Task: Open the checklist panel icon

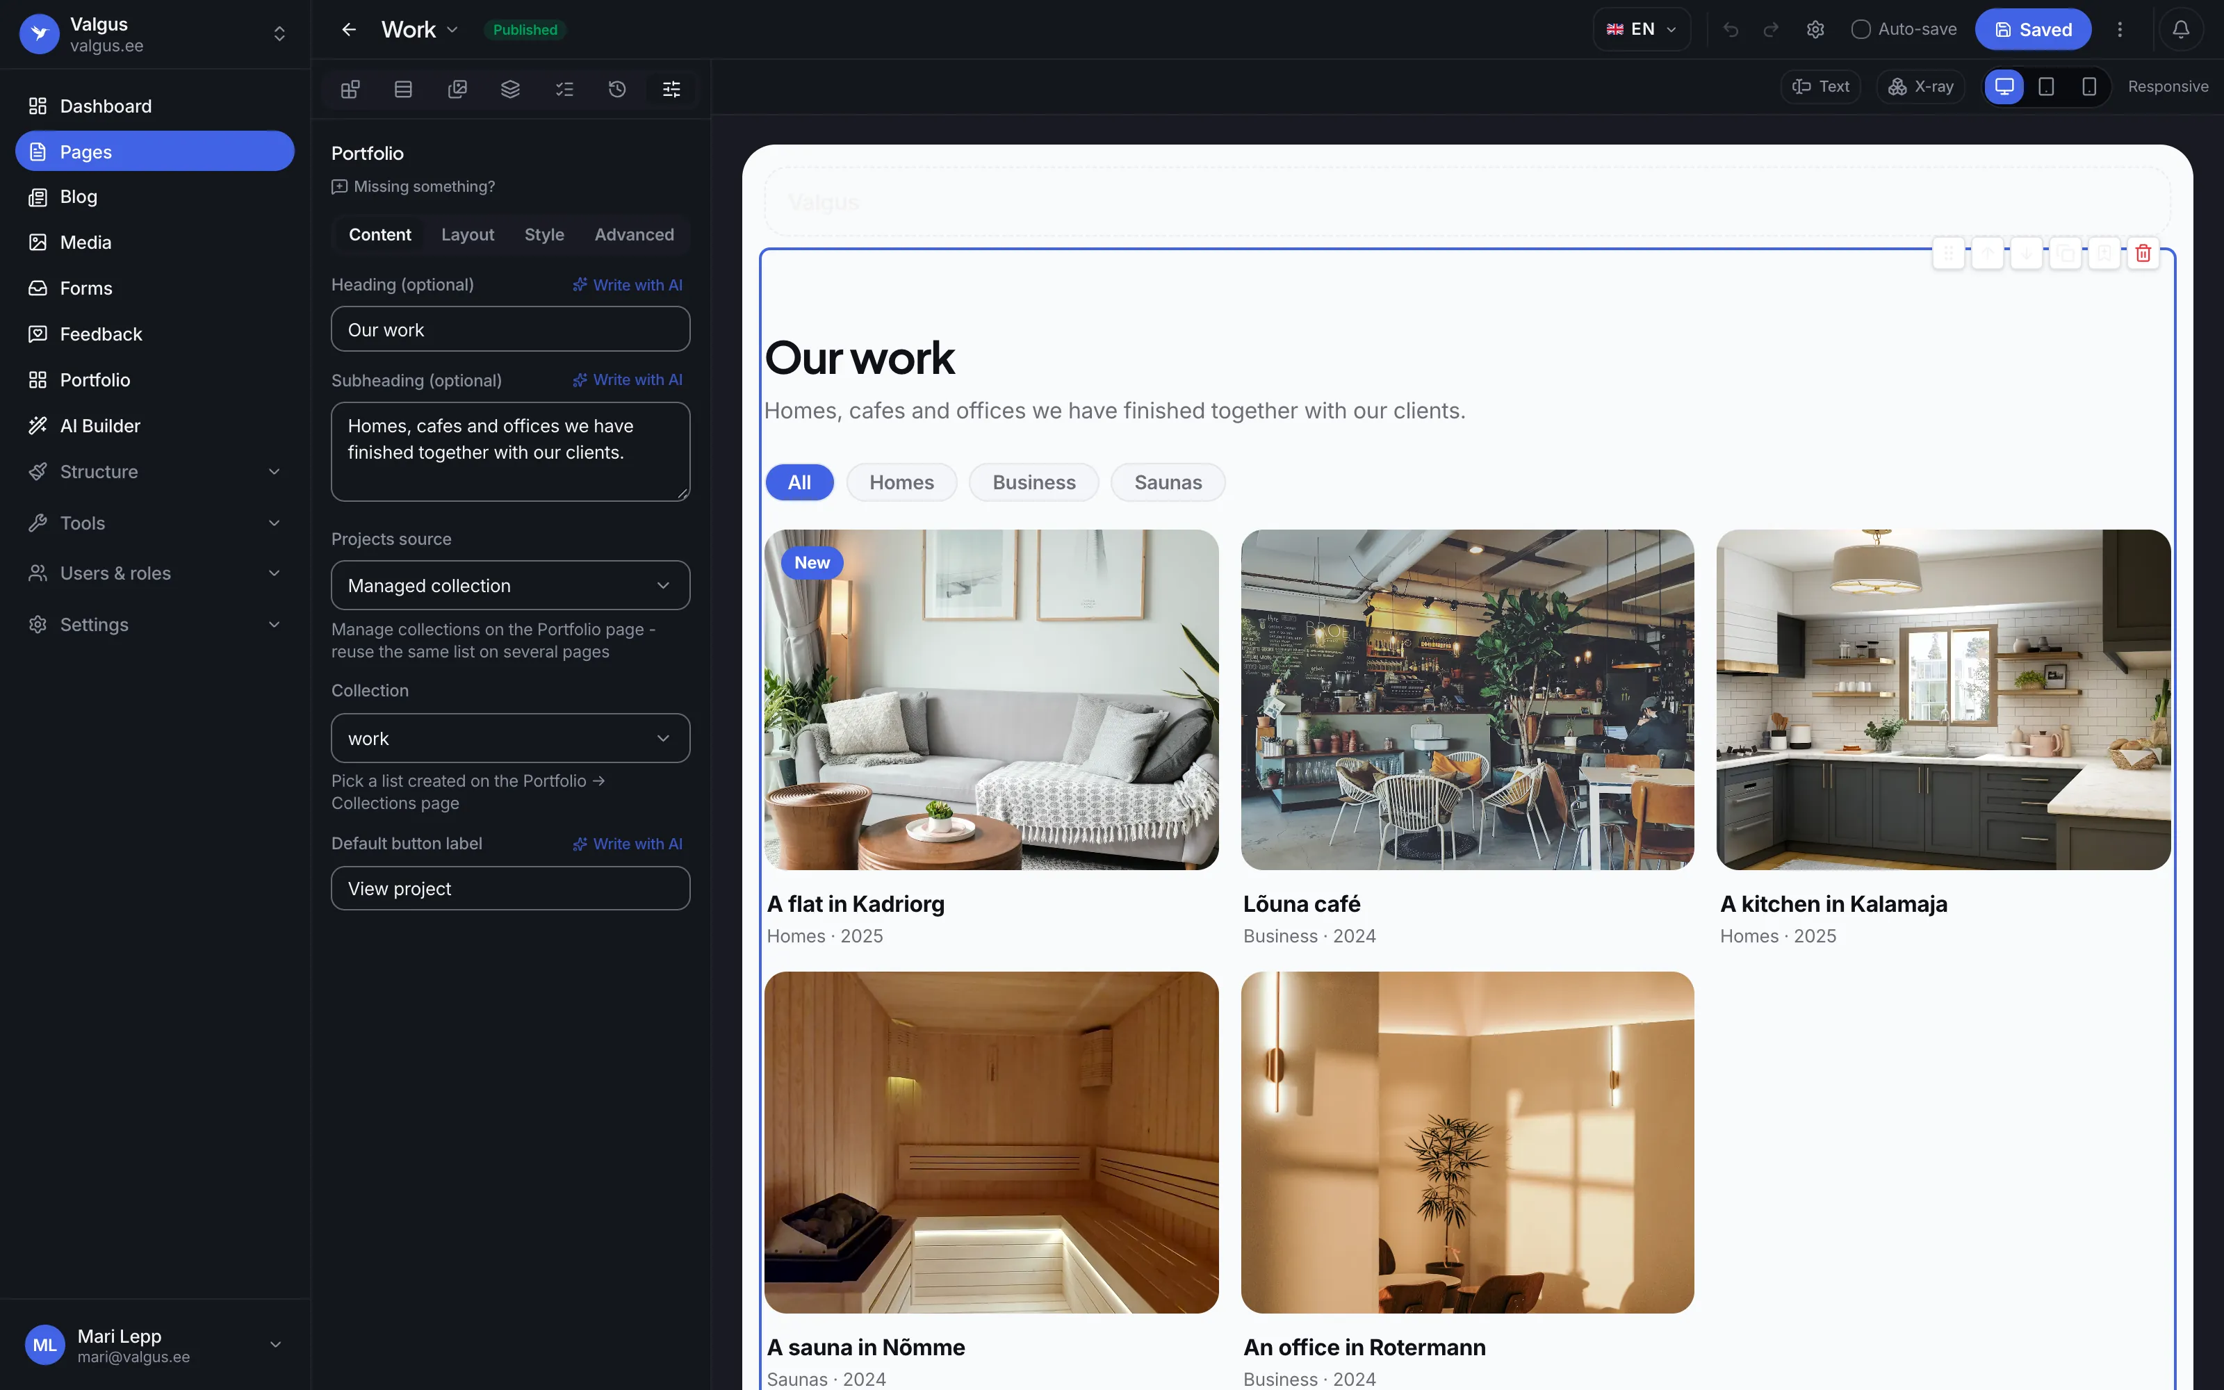Action: coord(564,89)
